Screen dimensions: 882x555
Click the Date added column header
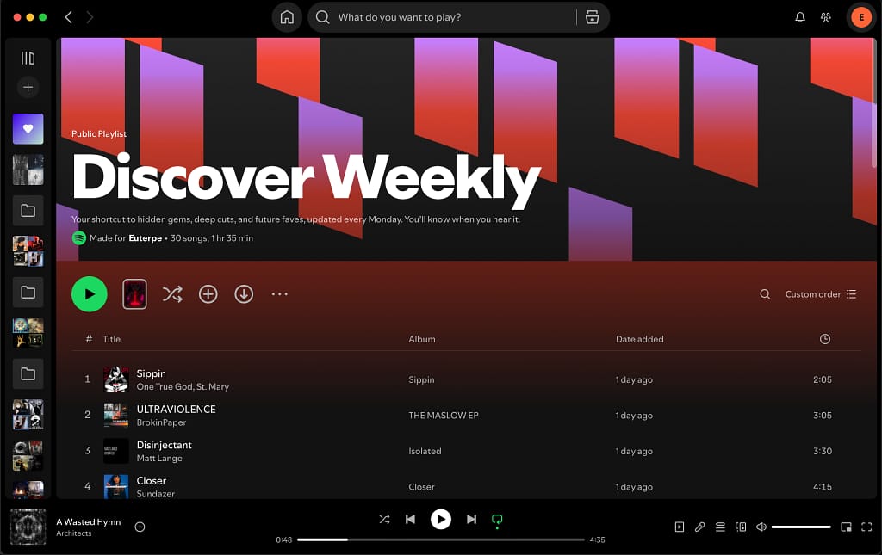click(x=640, y=339)
